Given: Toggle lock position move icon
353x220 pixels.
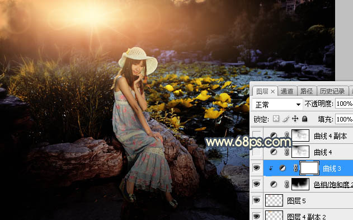Looking at the screenshot, I should point(295,119).
